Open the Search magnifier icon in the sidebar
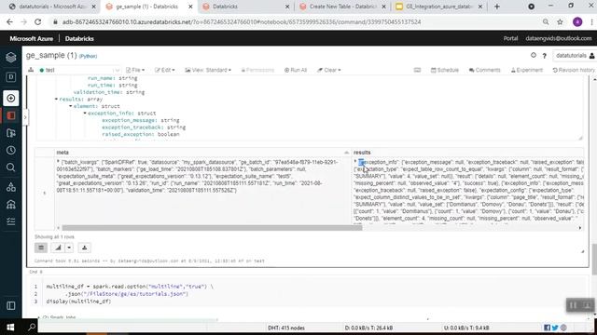597x335 pixels. [11, 167]
